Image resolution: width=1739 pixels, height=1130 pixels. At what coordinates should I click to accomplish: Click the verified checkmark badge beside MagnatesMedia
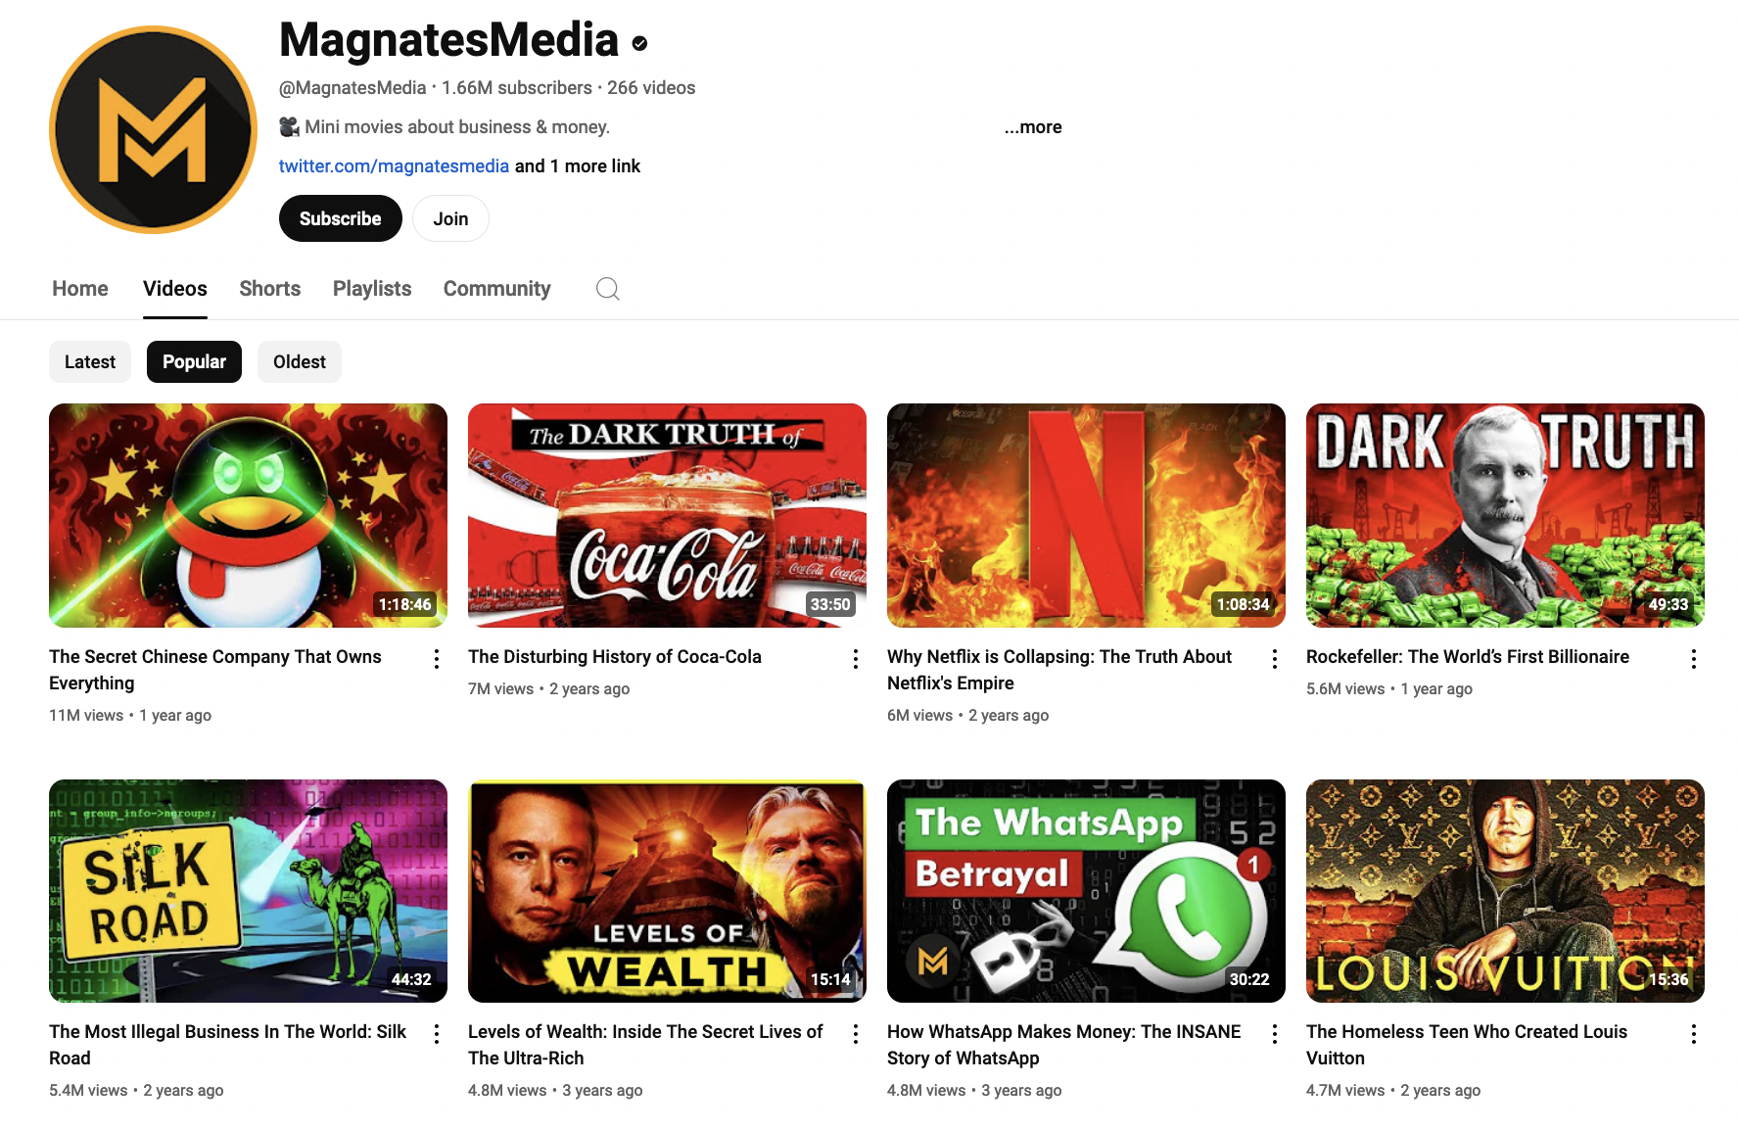coord(639,43)
